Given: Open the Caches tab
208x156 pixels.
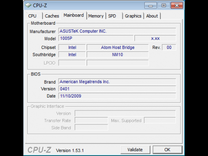Looking at the screenshot, I should point(52,16).
